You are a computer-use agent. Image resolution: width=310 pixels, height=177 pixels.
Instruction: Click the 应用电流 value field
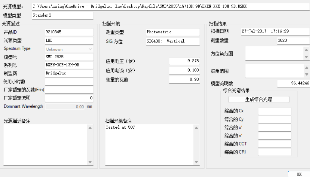click(x=184, y=70)
